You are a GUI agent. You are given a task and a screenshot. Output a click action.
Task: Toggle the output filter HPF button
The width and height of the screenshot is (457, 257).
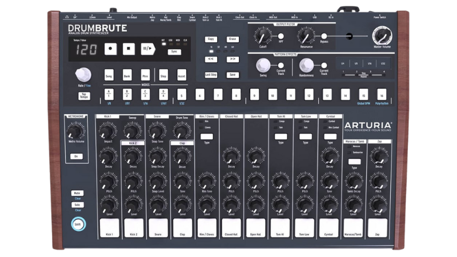click(280, 36)
